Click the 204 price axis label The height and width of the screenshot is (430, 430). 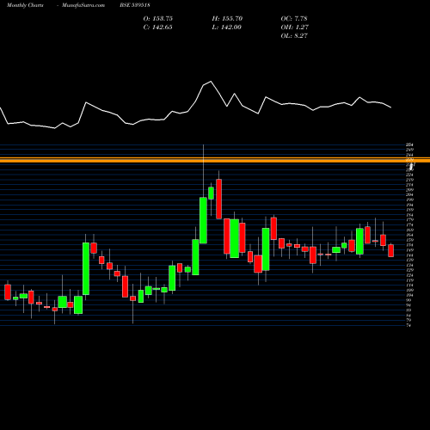409,195
